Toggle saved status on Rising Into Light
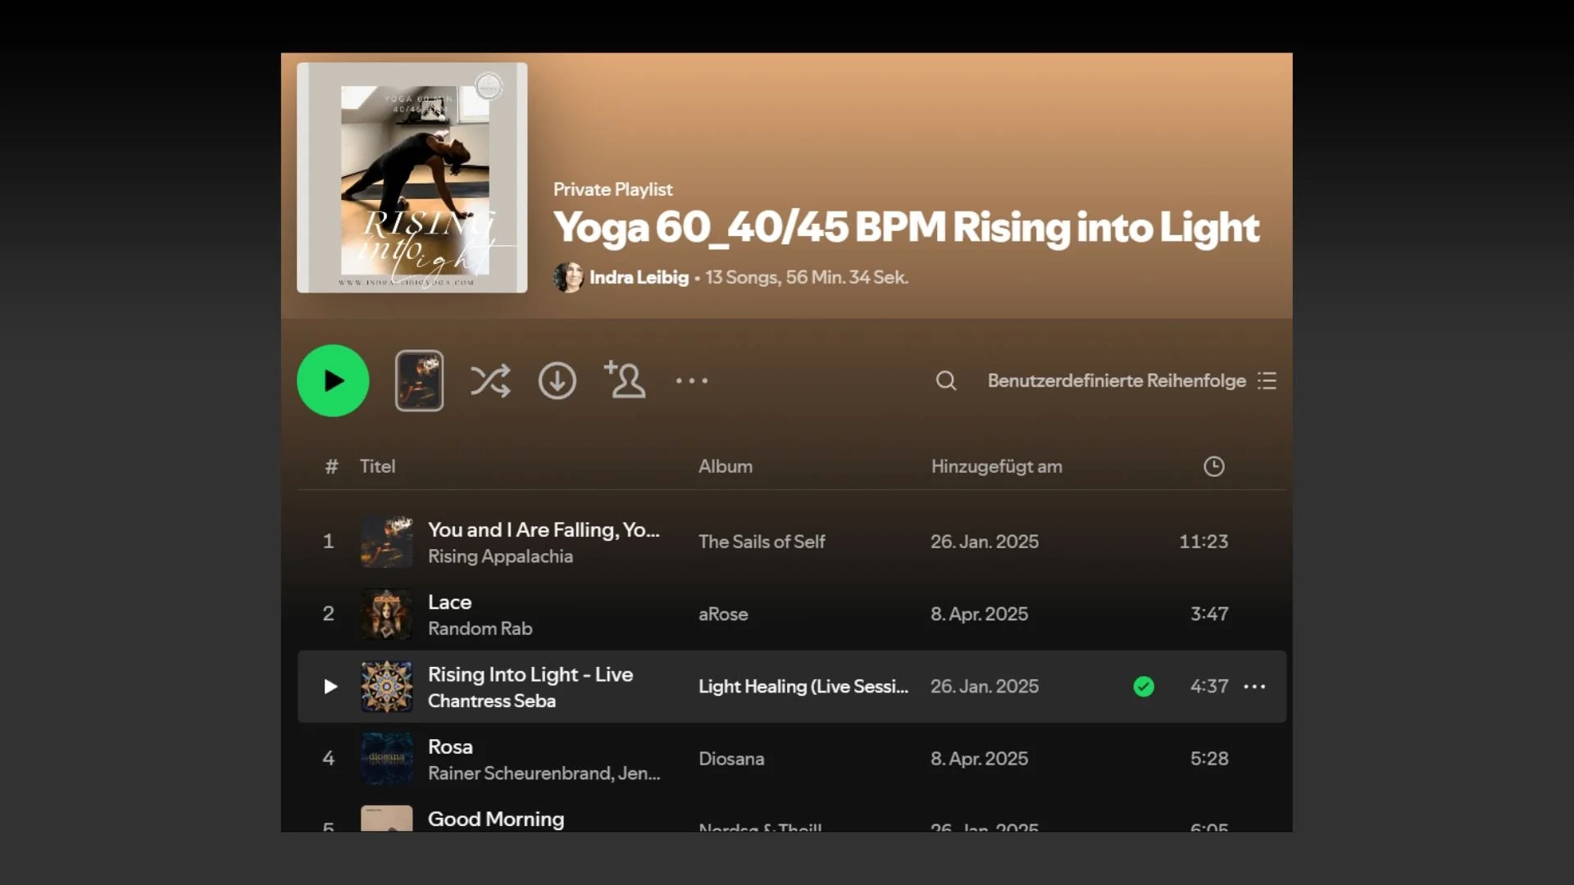 point(1144,687)
